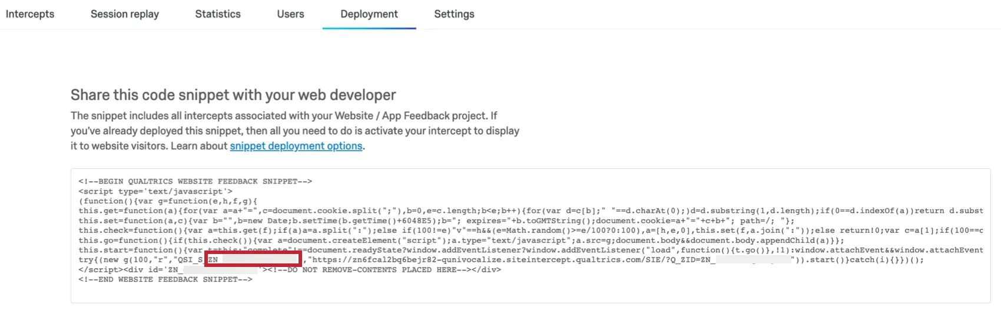
Task: Select the Users tab
Action: [x=290, y=14]
